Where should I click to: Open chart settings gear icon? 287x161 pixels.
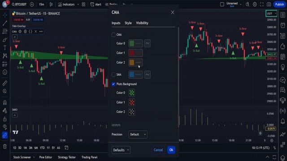pyautogui.click(x=255, y=4)
